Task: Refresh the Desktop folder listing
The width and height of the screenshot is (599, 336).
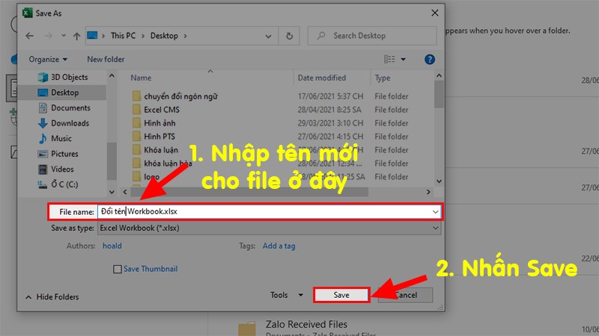Action: click(289, 36)
